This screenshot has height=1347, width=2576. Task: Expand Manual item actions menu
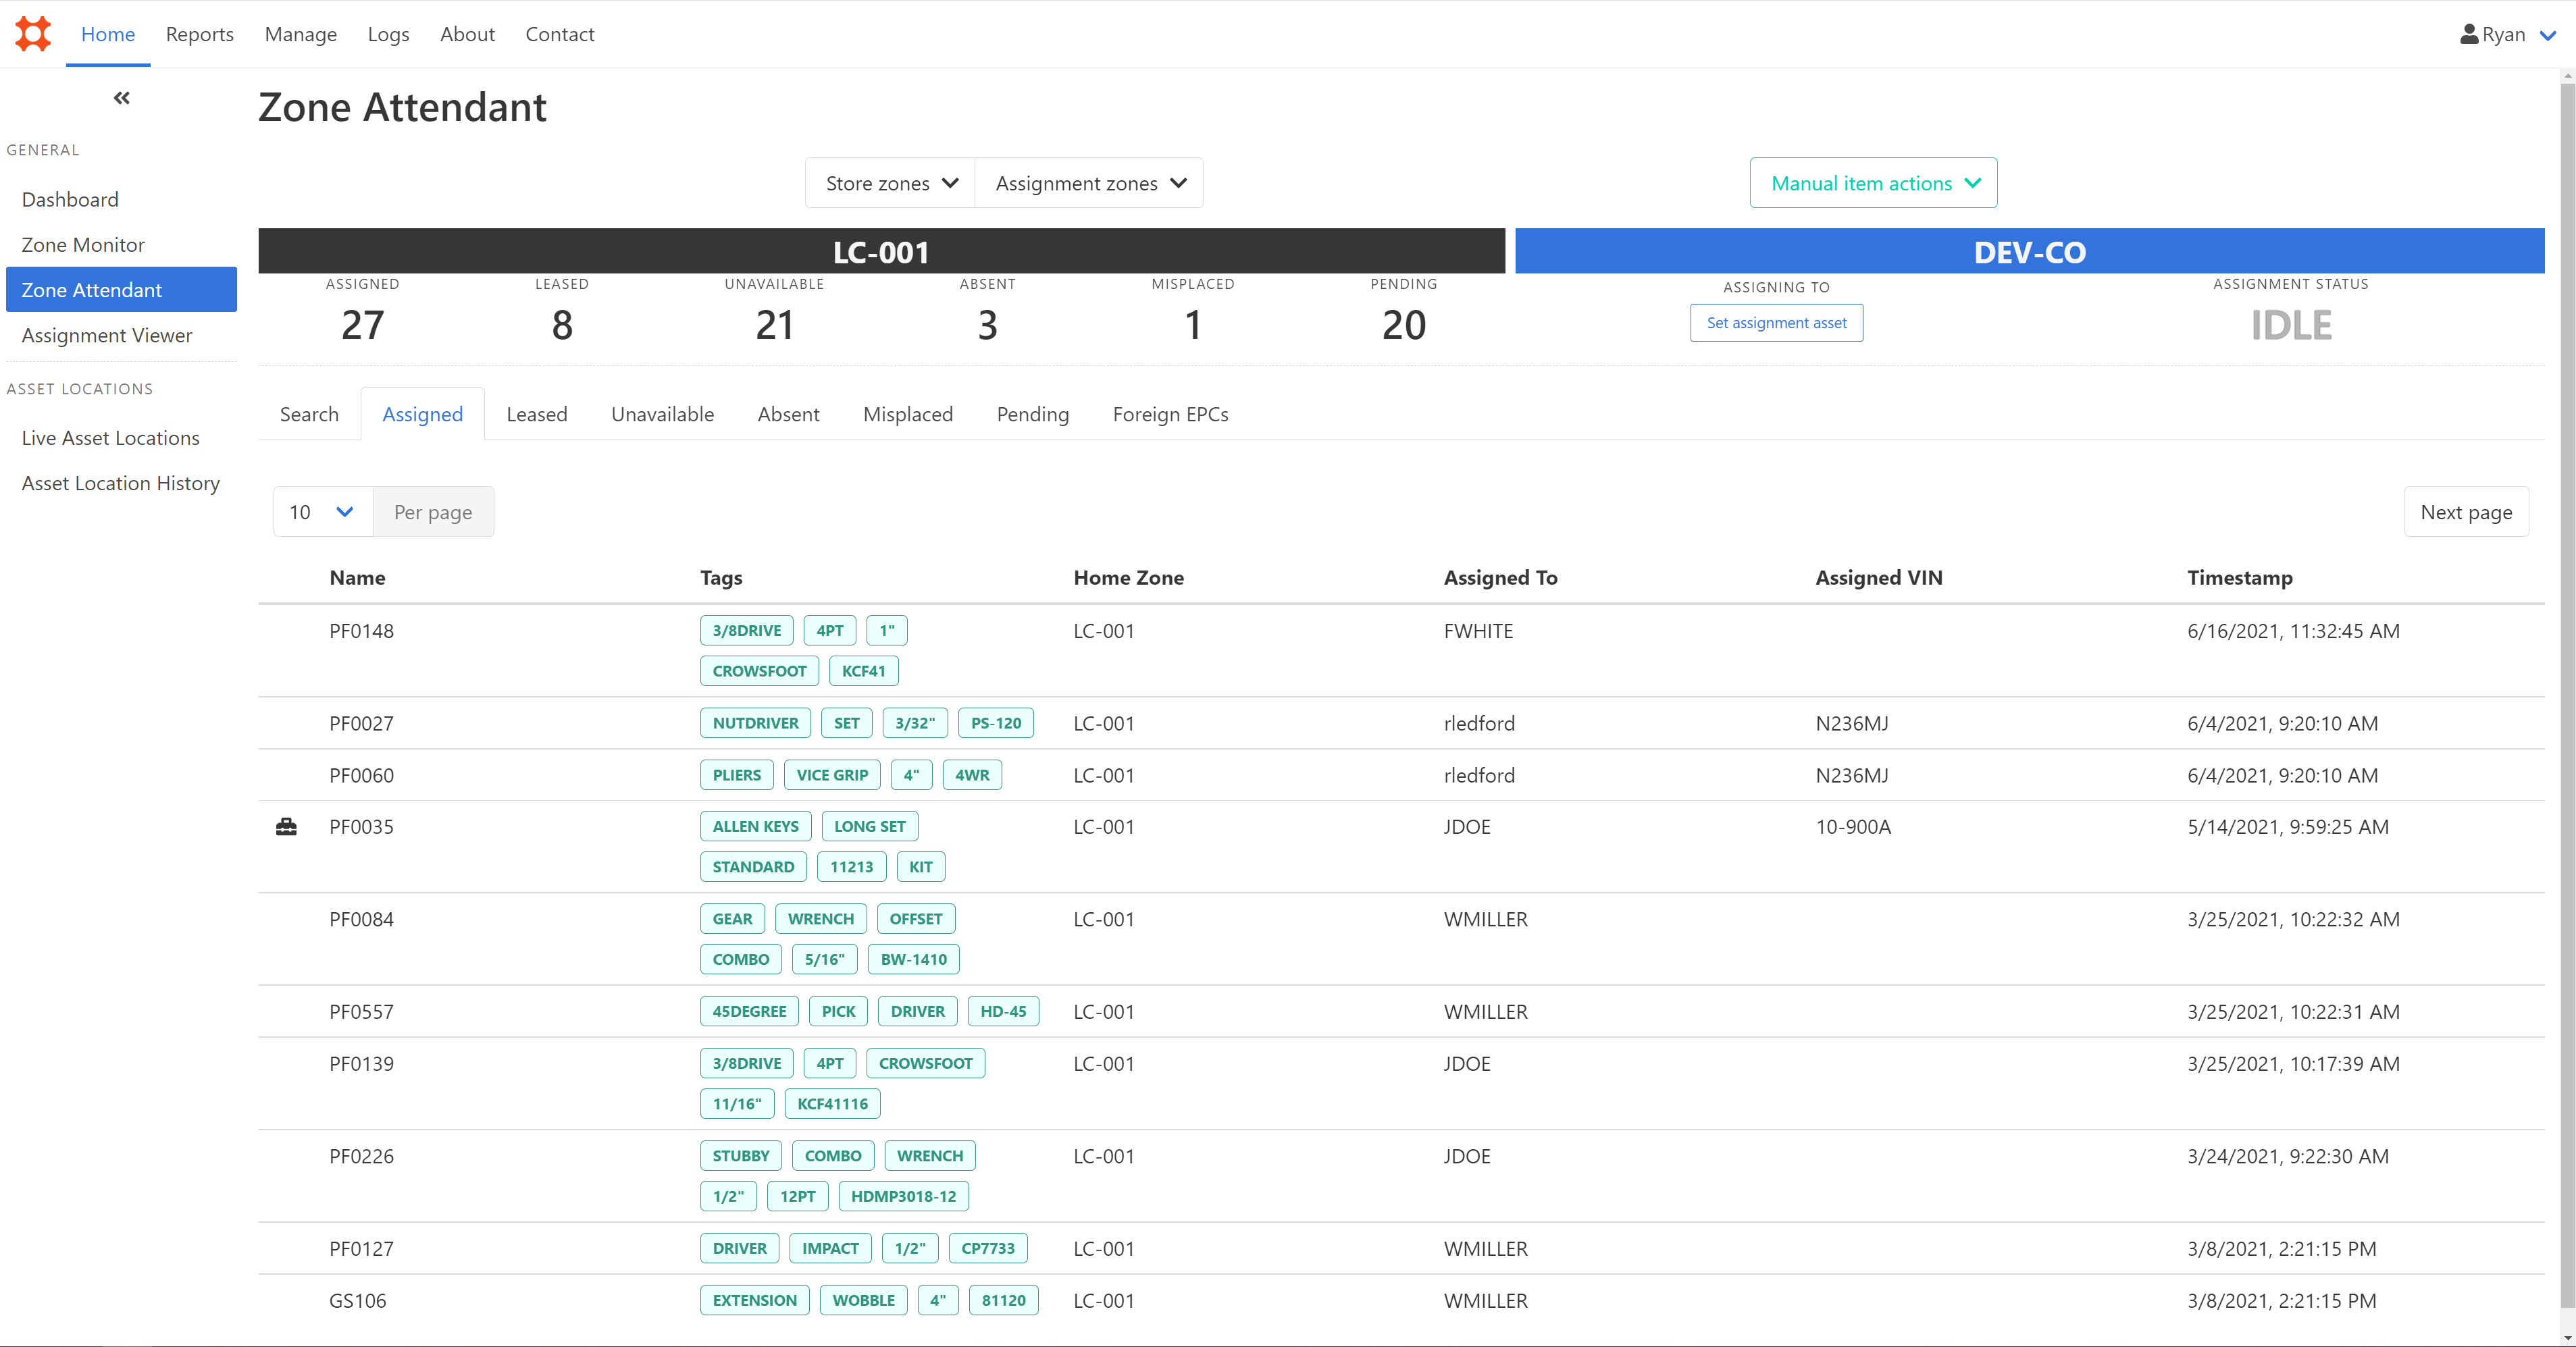tap(1873, 183)
